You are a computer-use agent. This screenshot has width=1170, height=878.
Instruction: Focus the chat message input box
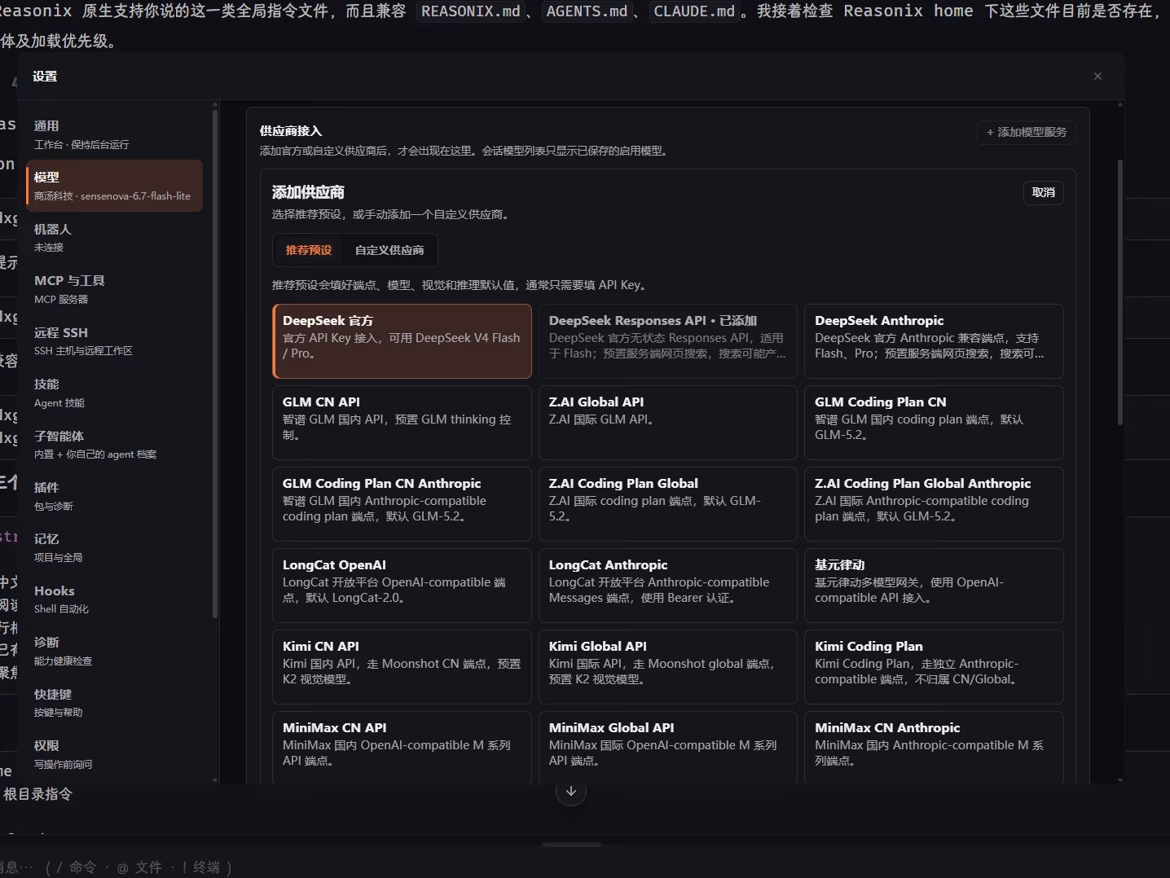585,867
